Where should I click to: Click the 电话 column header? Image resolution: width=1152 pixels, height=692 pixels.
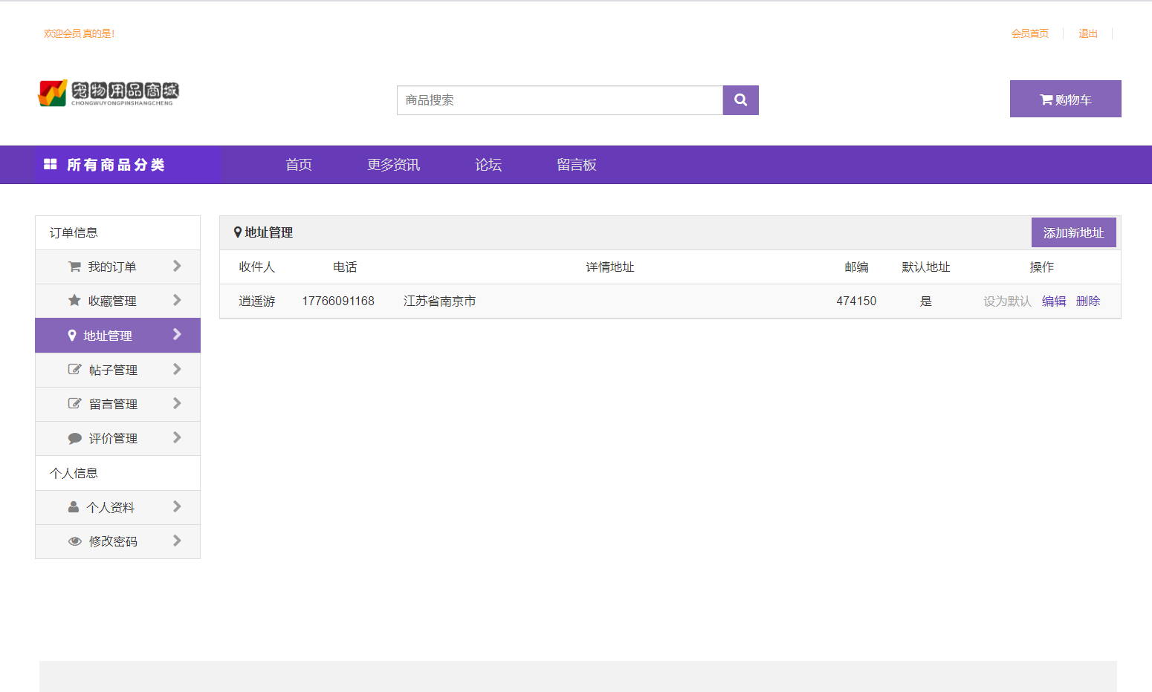pyautogui.click(x=345, y=267)
